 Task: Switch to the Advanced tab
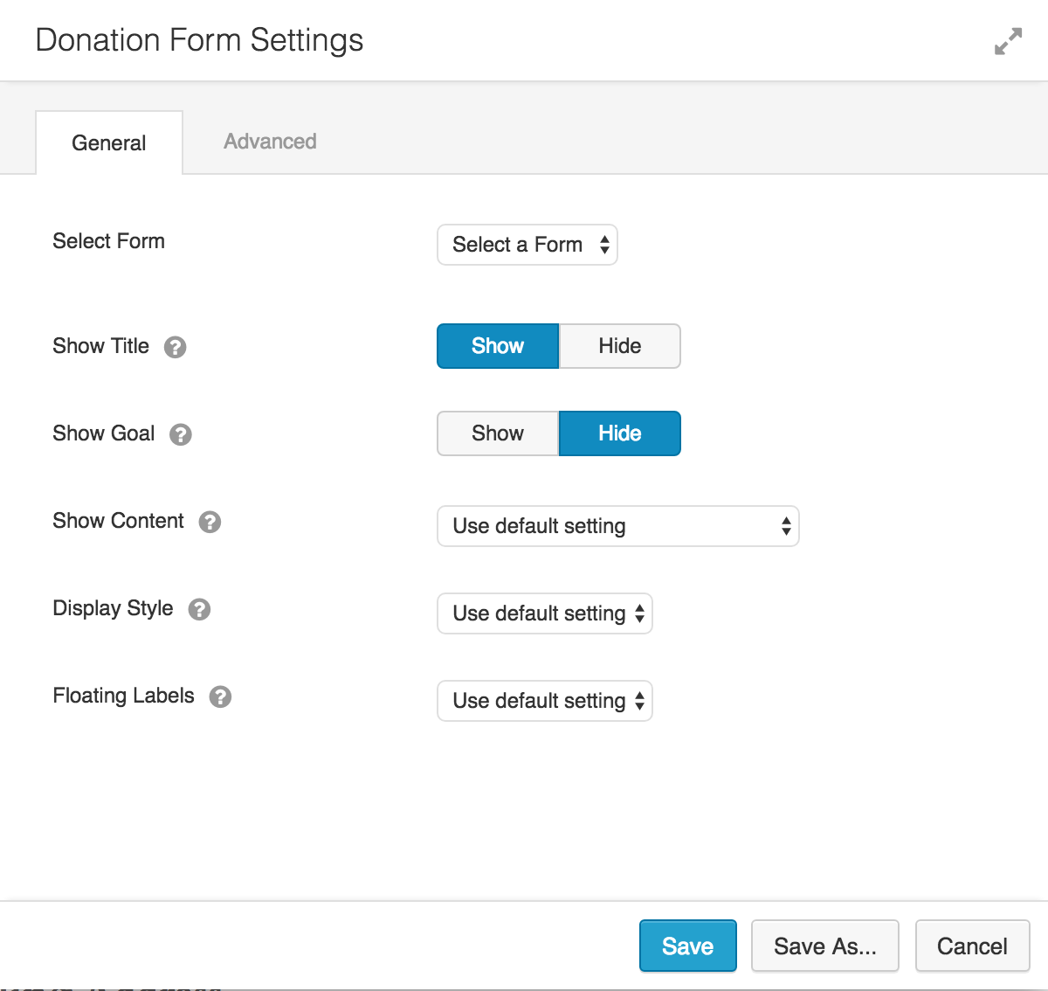click(270, 142)
